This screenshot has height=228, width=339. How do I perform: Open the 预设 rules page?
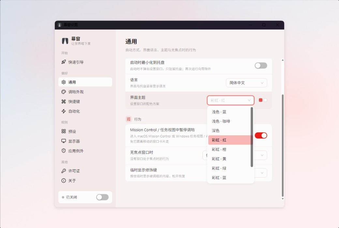(85, 131)
